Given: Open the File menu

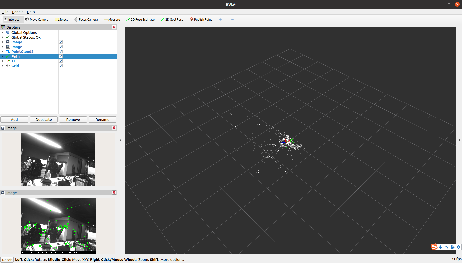Looking at the screenshot, I should click(x=5, y=12).
